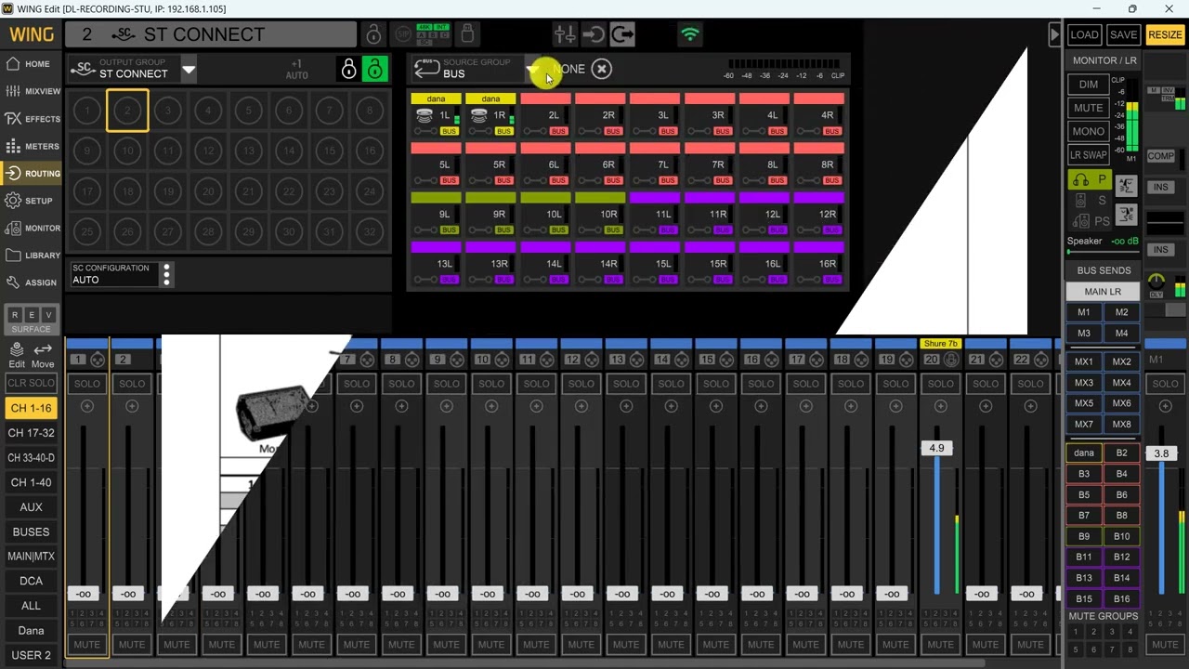
Task: Click the CLR SOLO button
Action: [x=31, y=384]
